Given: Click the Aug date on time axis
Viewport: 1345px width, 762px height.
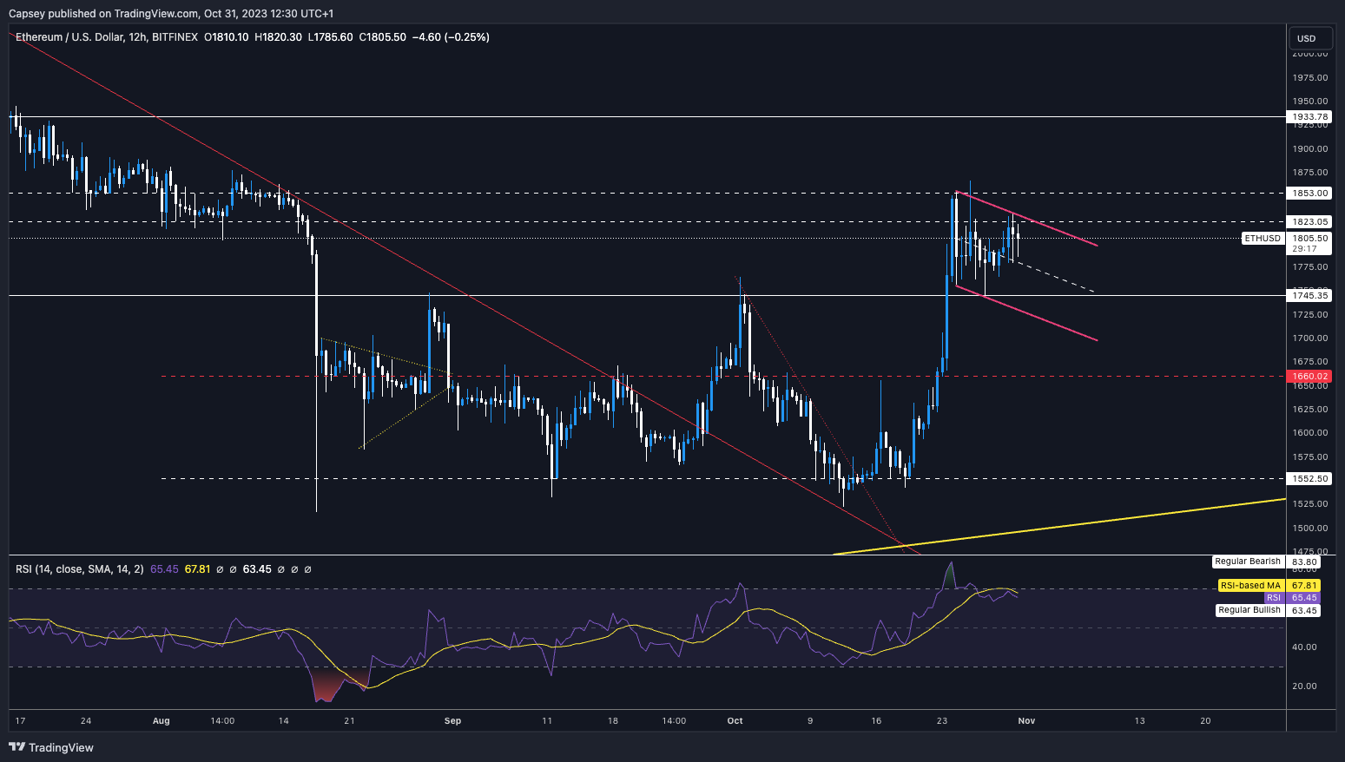Looking at the screenshot, I should pyautogui.click(x=161, y=720).
